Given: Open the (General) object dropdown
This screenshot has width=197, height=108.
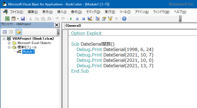Looking at the screenshot, I should (131, 26).
